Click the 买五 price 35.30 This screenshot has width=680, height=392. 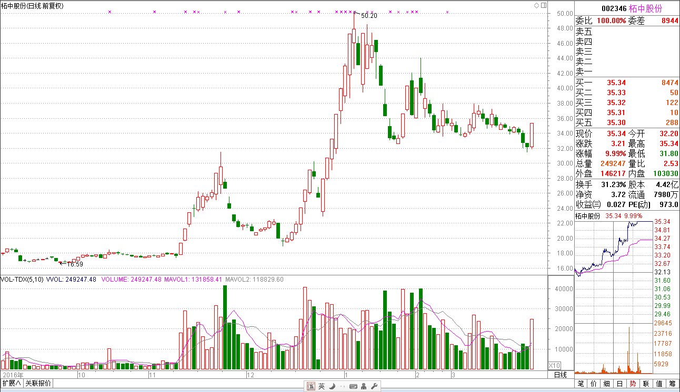(616, 122)
